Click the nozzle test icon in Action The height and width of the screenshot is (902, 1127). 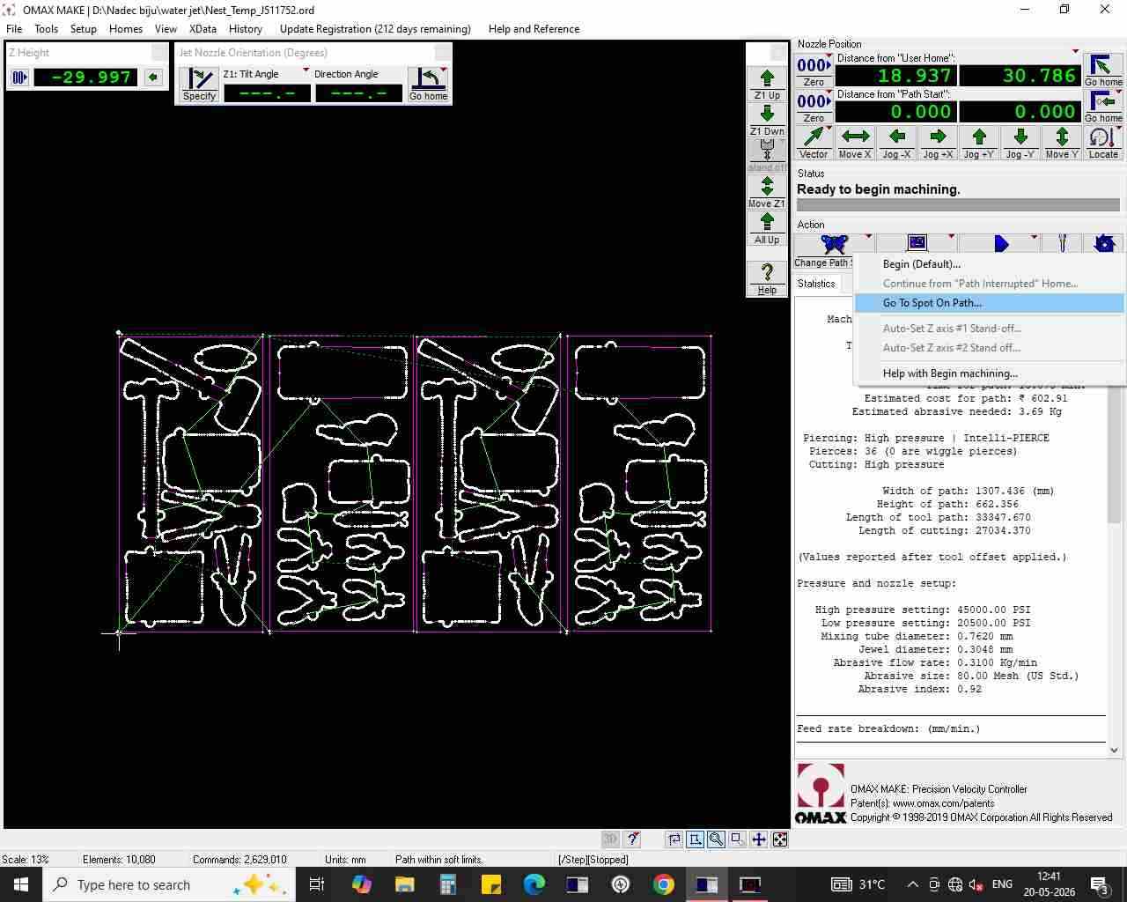tap(1063, 243)
